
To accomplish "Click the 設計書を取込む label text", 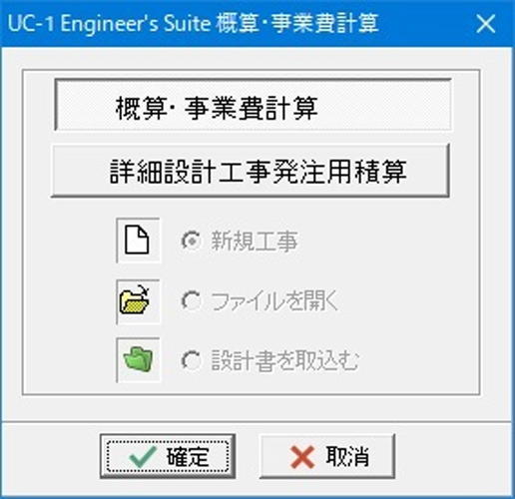I will (285, 360).
